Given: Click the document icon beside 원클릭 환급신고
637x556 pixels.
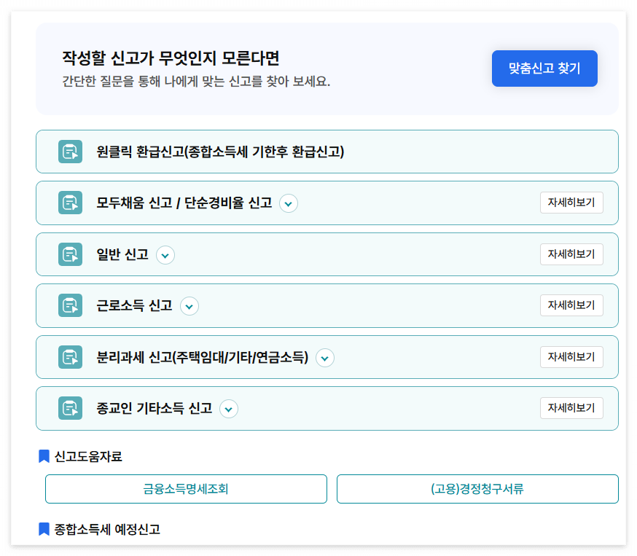Looking at the screenshot, I should [x=70, y=152].
